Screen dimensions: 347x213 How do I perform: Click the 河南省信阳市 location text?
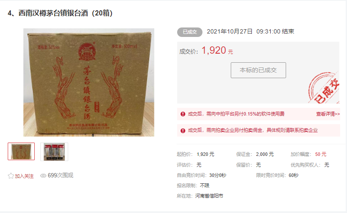[209, 196]
